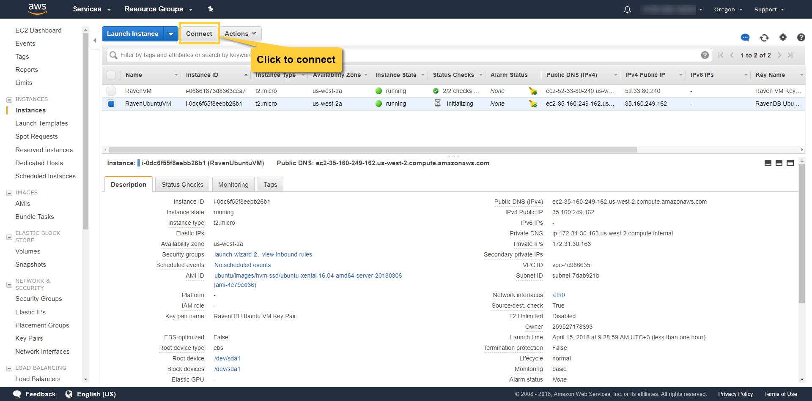Viewport: 812px width, 401px height.
Task: Open the help question mark icon in toolbar
Action: point(801,37)
